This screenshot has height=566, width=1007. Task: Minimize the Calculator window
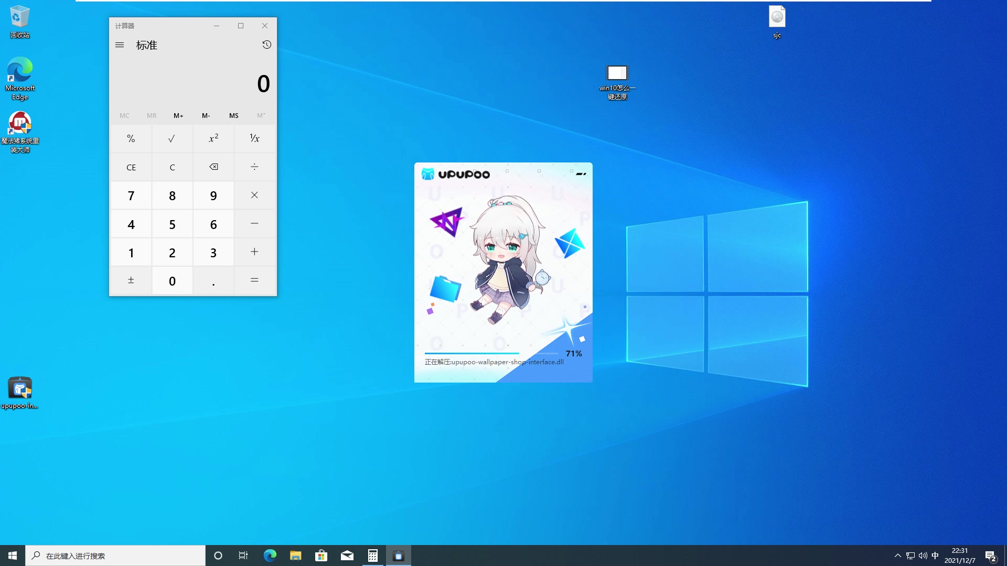pyautogui.click(x=217, y=26)
